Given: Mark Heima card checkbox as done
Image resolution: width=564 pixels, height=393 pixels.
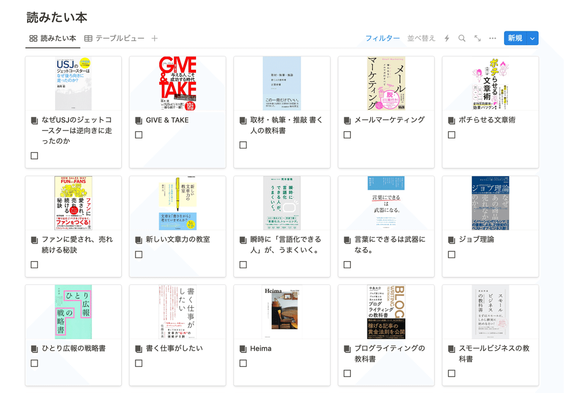Looking at the screenshot, I should 243,363.
